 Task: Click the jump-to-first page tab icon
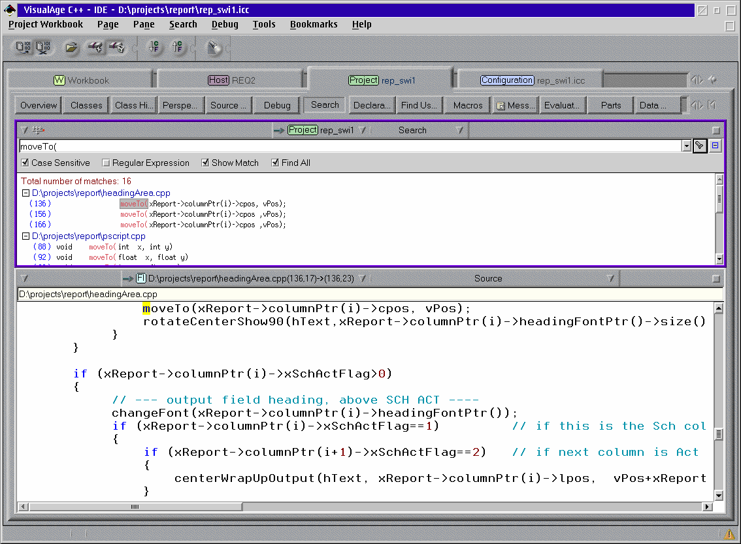[x=712, y=105]
